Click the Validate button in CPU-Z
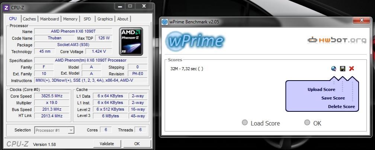Viewport: 375px width, 150px height. point(107,144)
